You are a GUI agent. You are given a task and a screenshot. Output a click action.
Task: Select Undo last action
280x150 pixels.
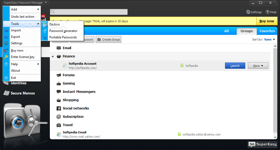22,17
